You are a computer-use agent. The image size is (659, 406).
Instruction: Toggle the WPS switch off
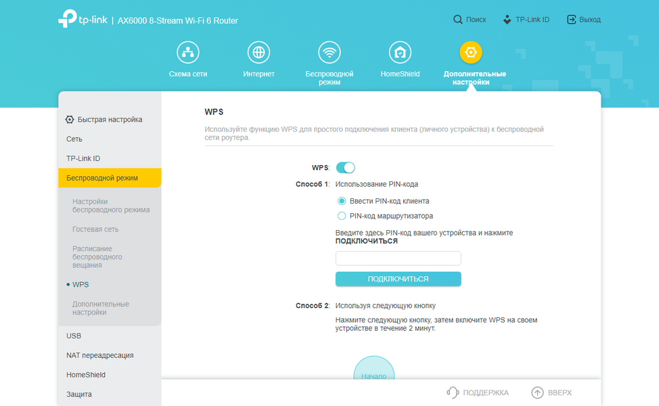[x=346, y=168]
